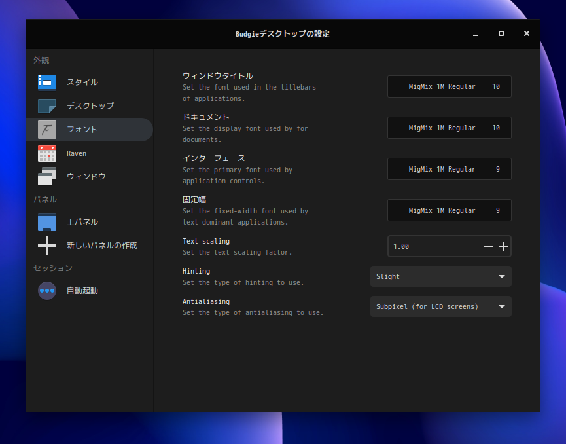The height and width of the screenshot is (444, 566).
Task: Click the フォント F icon
Action: click(47, 130)
